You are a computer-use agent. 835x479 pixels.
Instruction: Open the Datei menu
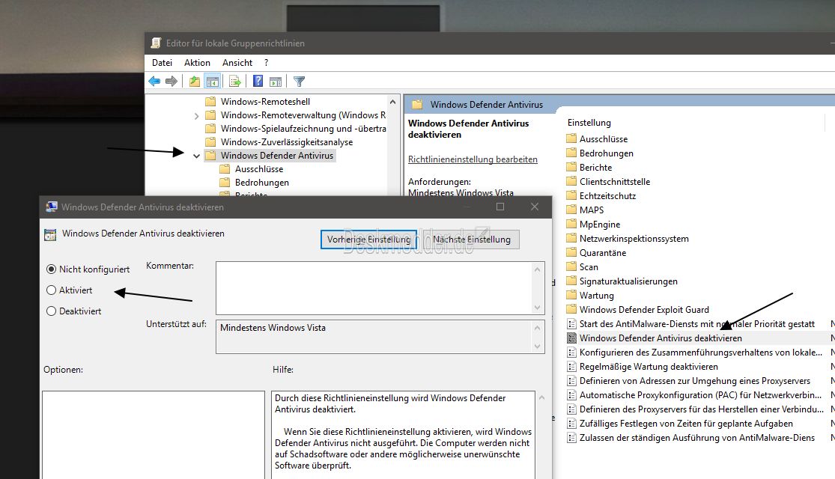pyautogui.click(x=162, y=62)
